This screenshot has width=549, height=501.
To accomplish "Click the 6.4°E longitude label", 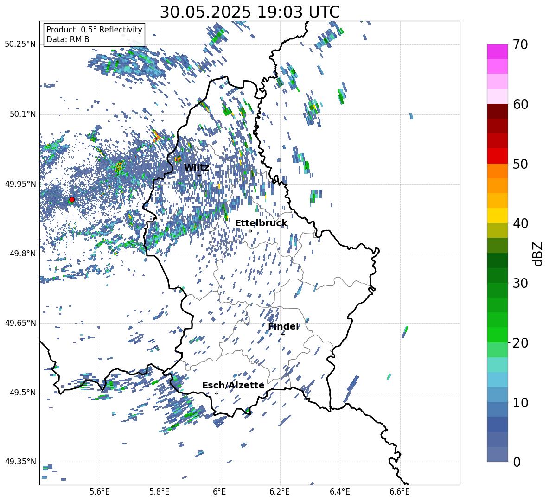I will (x=339, y=492).
